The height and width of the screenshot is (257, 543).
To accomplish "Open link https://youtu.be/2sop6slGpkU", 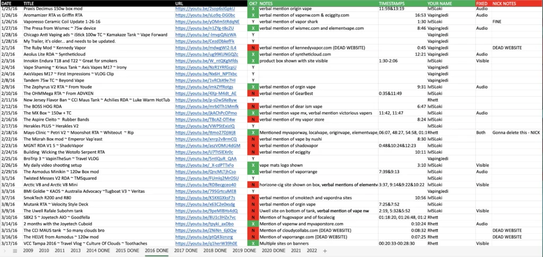I will coord(205,8).
